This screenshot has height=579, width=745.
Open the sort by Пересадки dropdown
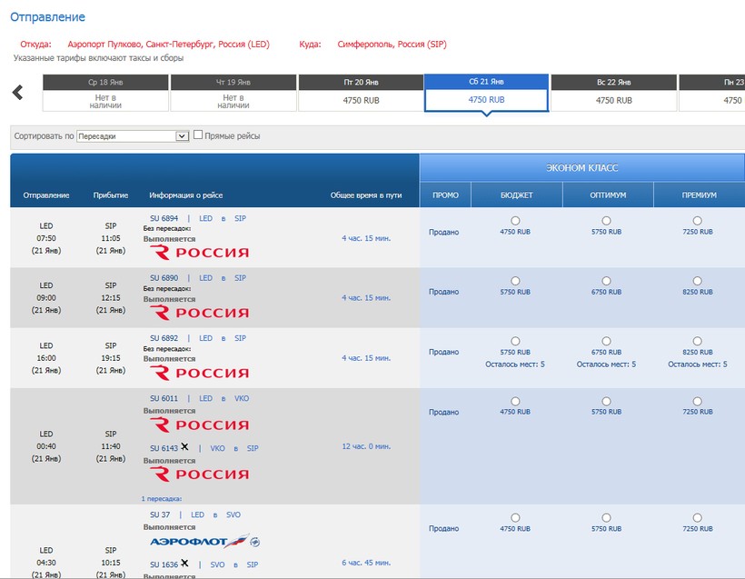click(x=132, y=136)
